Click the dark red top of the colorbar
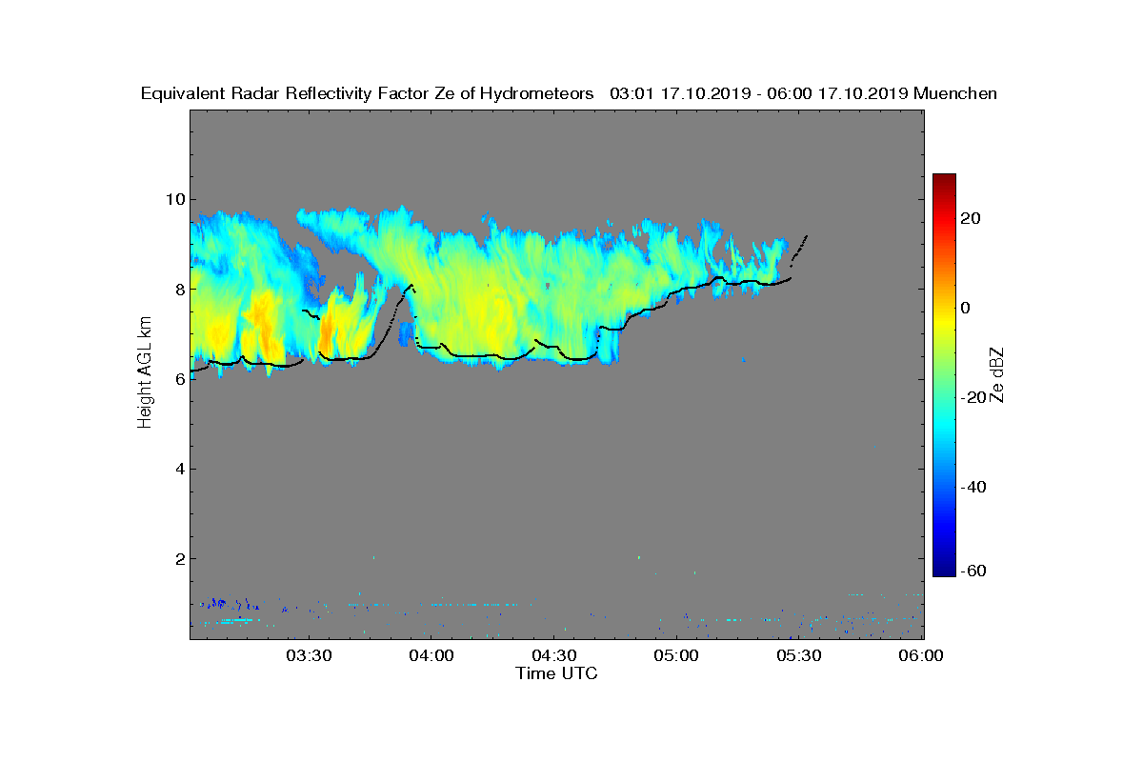 click(x=944, y=180)
